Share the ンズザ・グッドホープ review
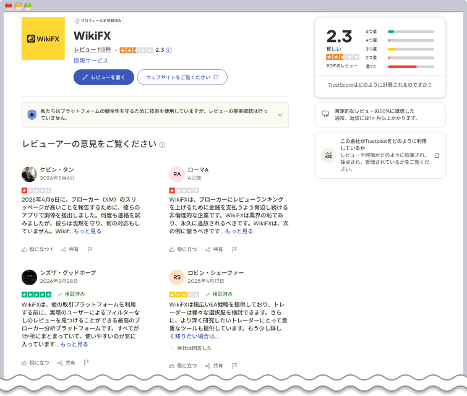 pos(66,363)
